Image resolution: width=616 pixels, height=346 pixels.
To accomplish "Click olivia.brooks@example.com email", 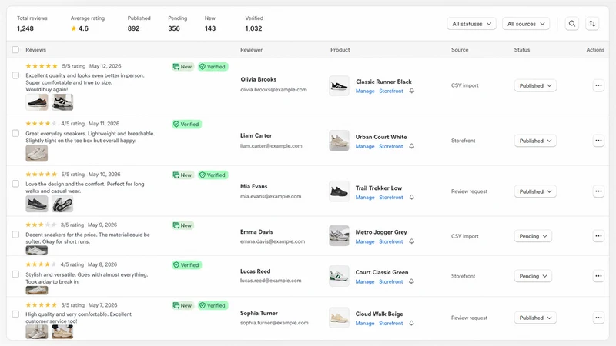I will (x=274, y=90).
